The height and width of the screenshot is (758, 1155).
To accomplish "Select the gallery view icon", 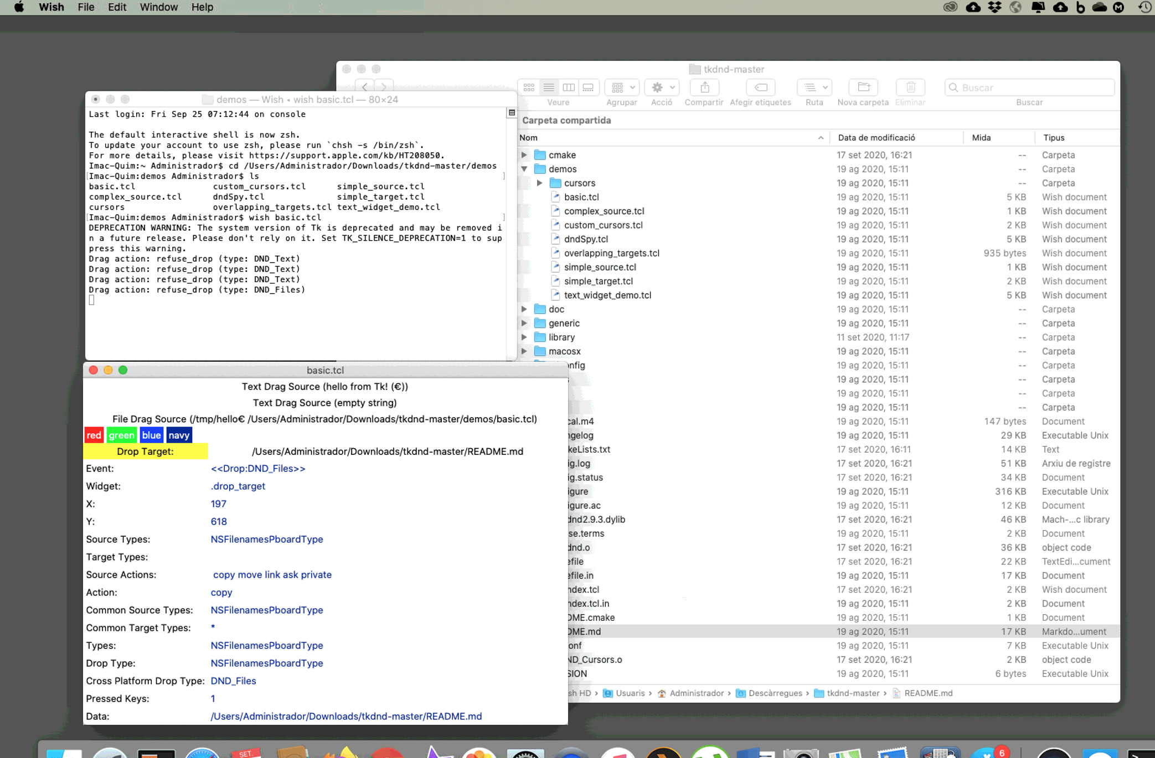I will [x=587, y=87].
